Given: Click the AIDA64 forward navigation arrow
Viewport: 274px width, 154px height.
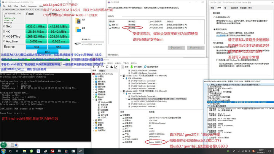Looking at the screenshot, I should point(98,67).
